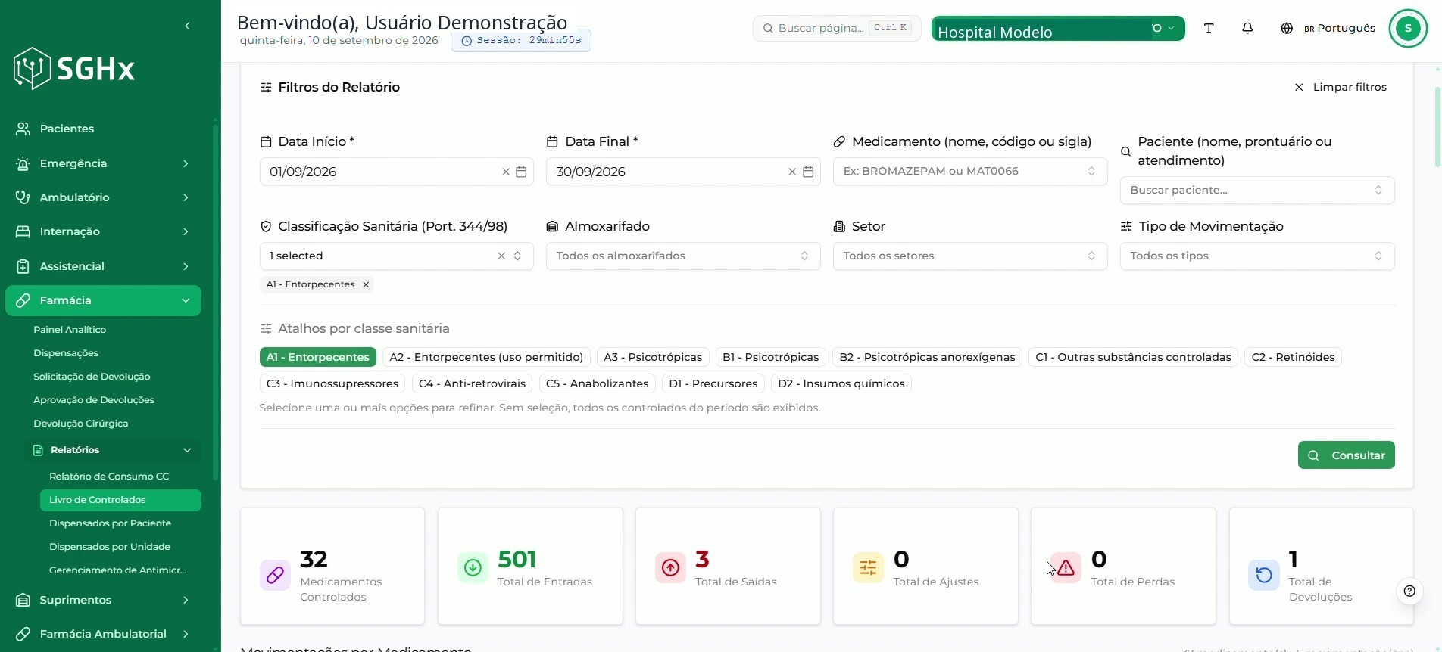Click the Total de Saídas arrow icon

pyautogui.click(x=670, y=567)
